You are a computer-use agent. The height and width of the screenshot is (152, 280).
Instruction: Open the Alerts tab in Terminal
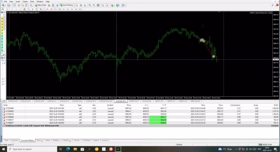pos(48,141)
